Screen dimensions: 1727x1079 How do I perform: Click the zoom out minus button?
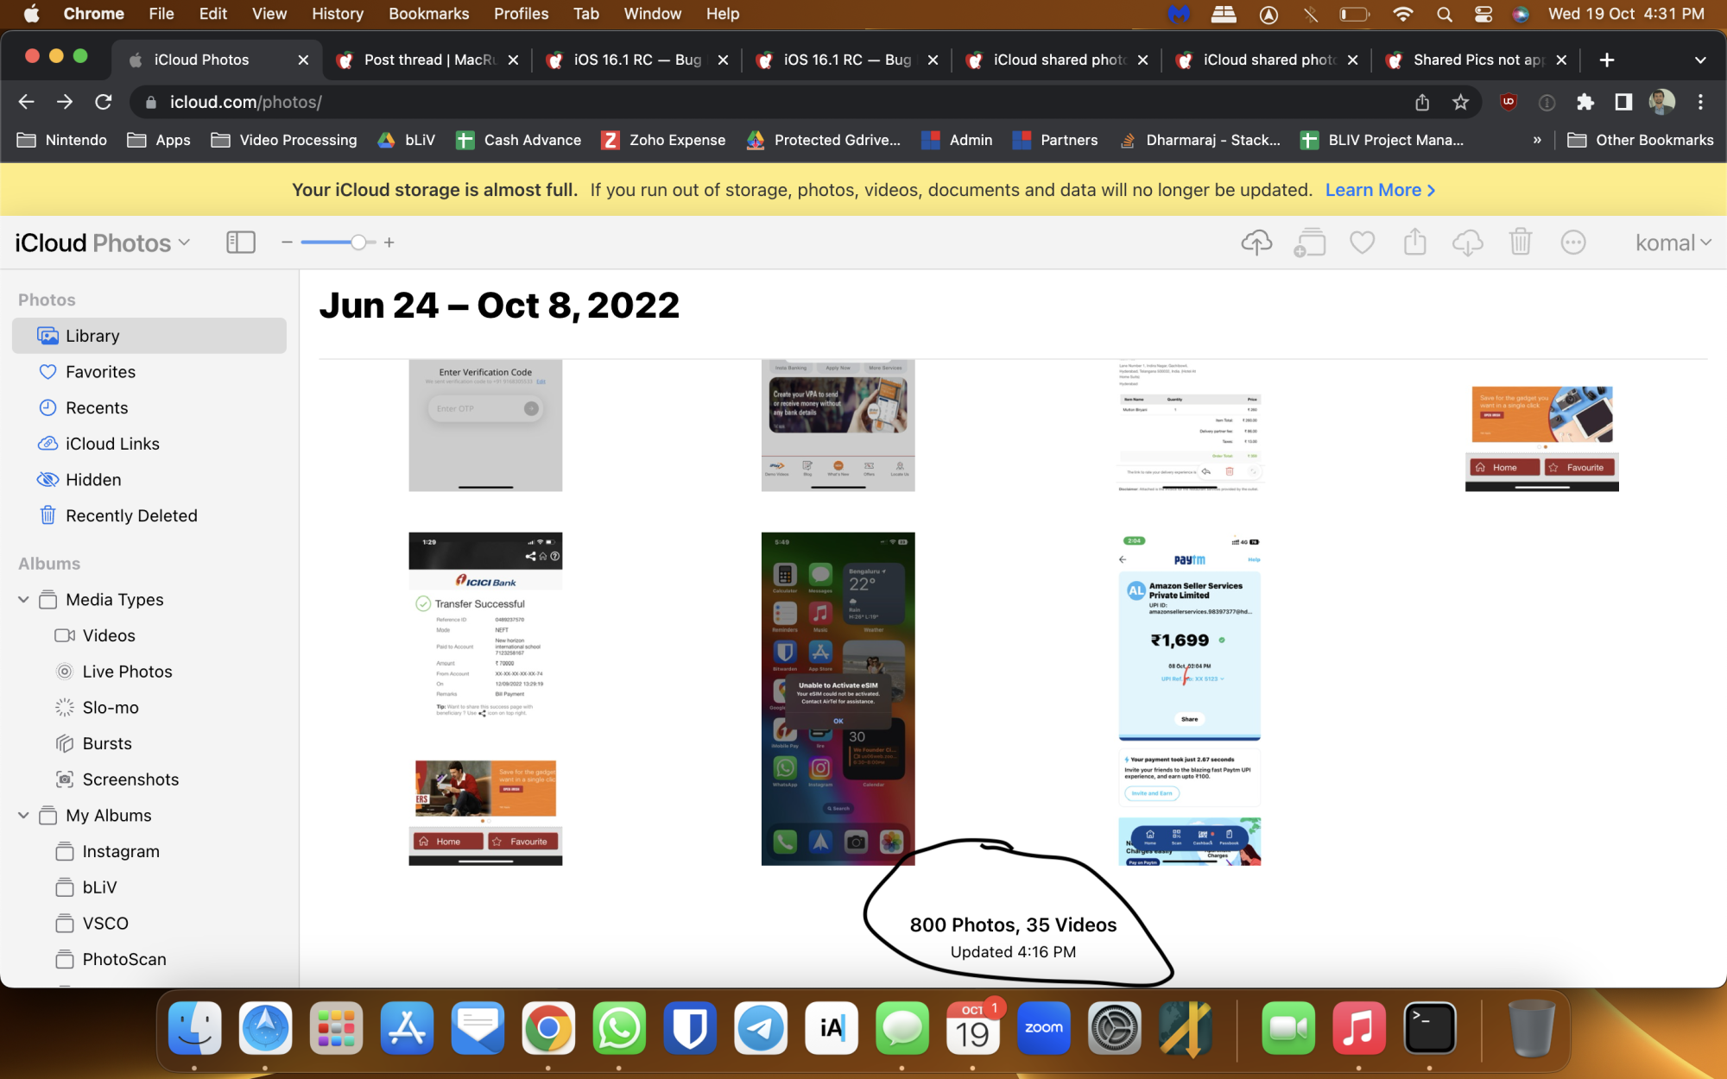tap(287, 243)
